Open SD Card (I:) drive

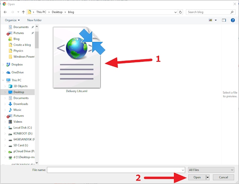tap(21, 145)
